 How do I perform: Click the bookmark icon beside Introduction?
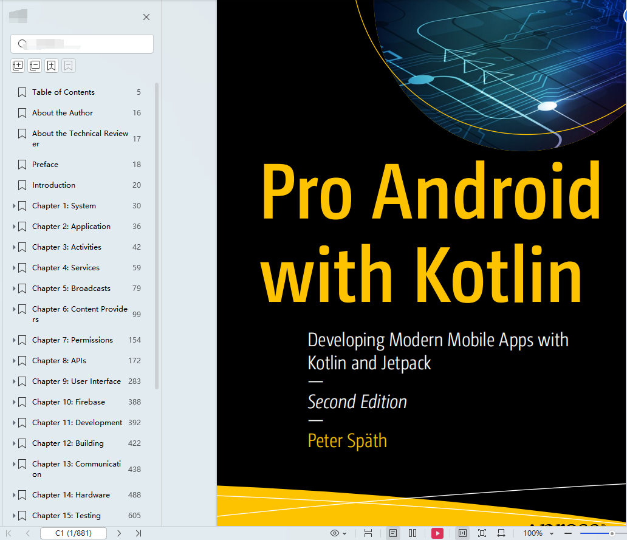[22, 185]
